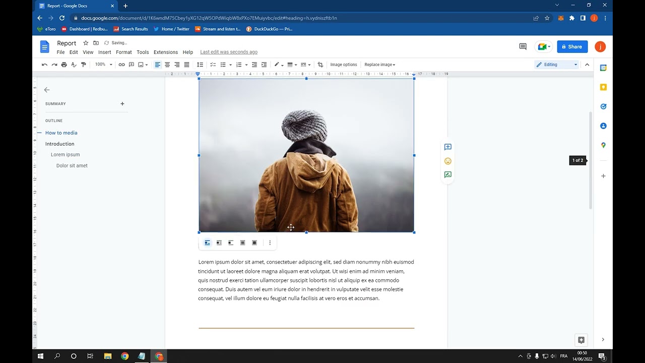The width and height of the screenshot is (645, 363).
Task: Click 'Last edit was seconds ago' link
Action: click(x=229, y=52)
